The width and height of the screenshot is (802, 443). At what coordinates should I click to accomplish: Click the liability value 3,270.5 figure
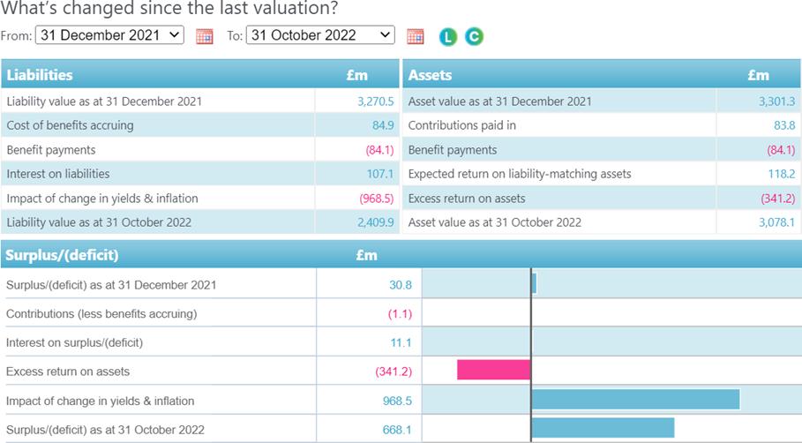click(x=375, y=101)
